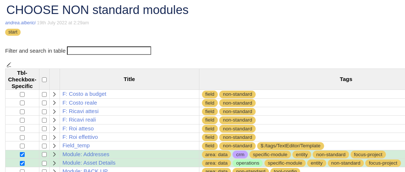
Task: Uncheck the Tbl-Checkbox-Specific box for Module: Asset Details
Action: coord(22,163)
